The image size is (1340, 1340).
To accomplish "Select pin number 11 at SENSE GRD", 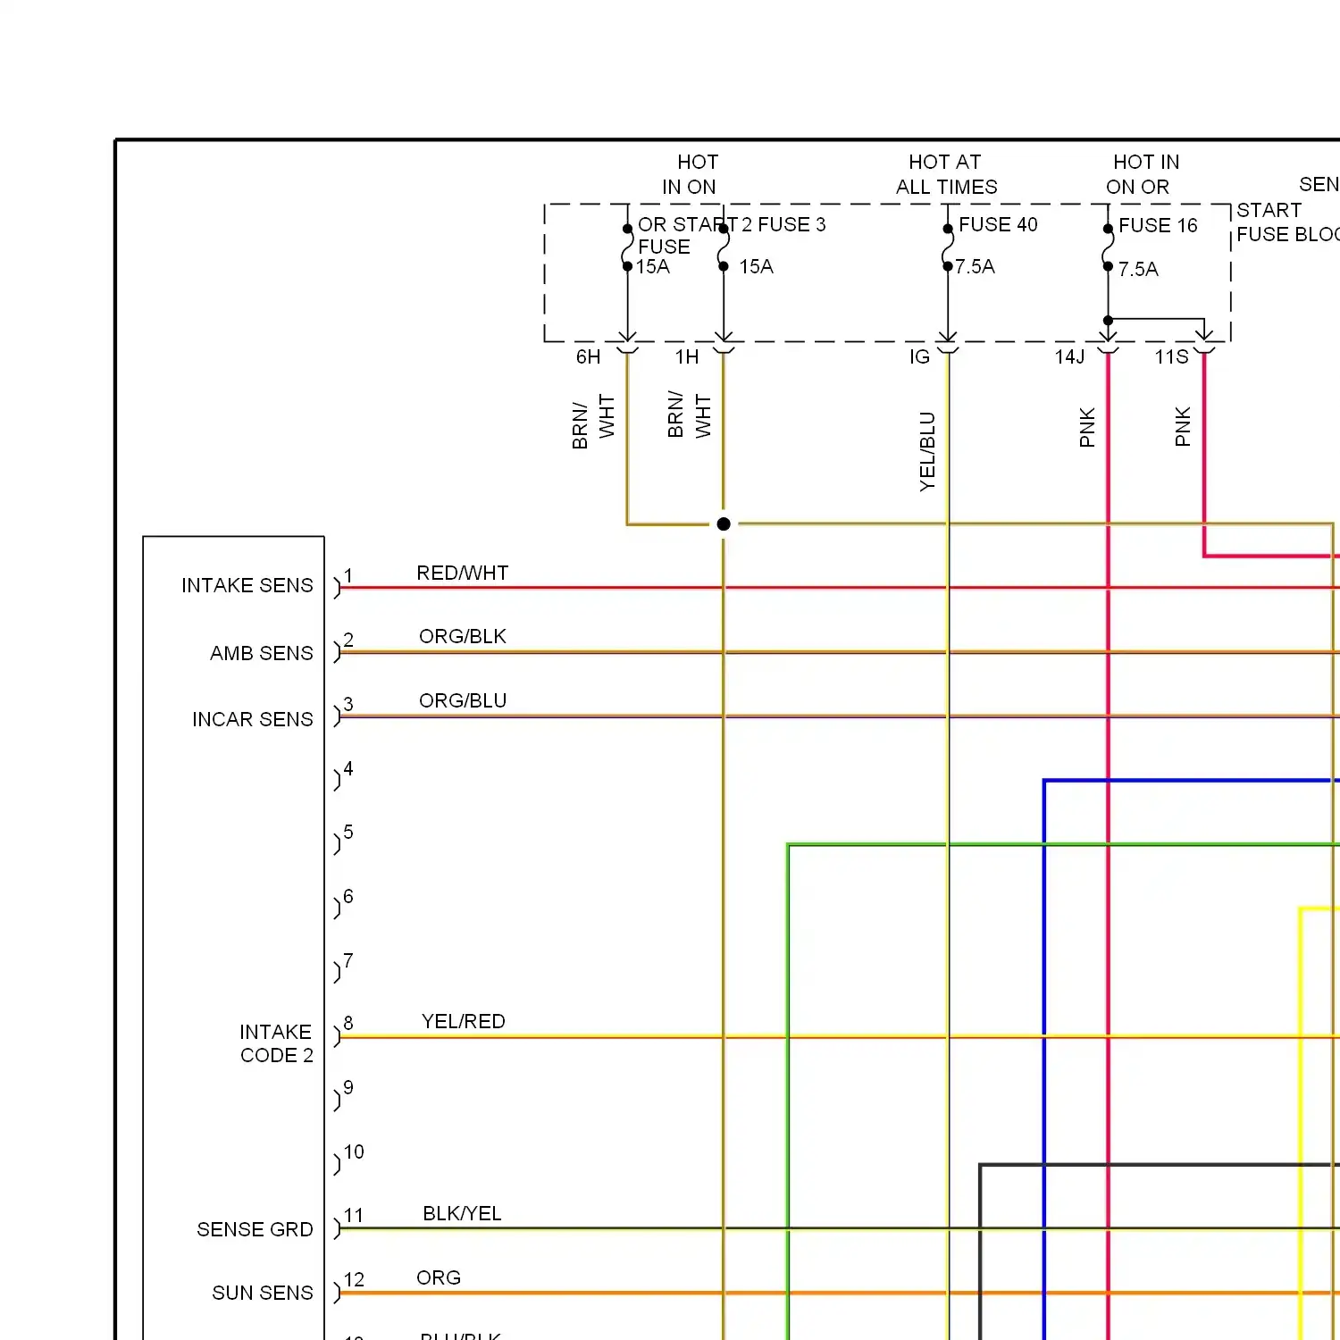I will click(354, 1215).
